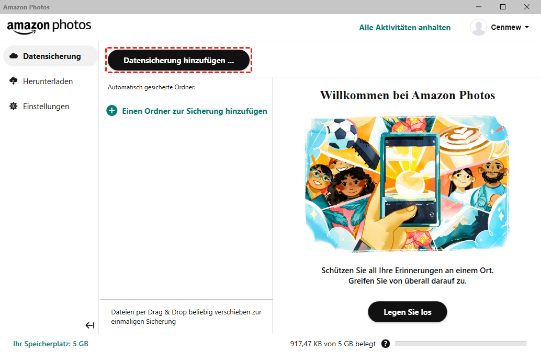541x352 pixels.
Task: Expand the Cenmew account dropdown arrow
Action: click(527, 27)
